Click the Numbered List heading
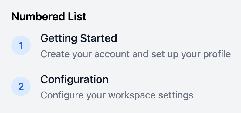This screenshot has width=241, height=113. (49, 17)
